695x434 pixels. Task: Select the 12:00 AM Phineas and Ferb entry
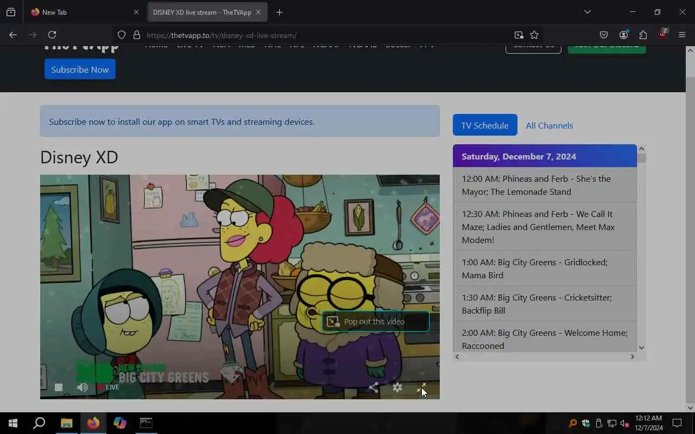[x=545, y=185]
